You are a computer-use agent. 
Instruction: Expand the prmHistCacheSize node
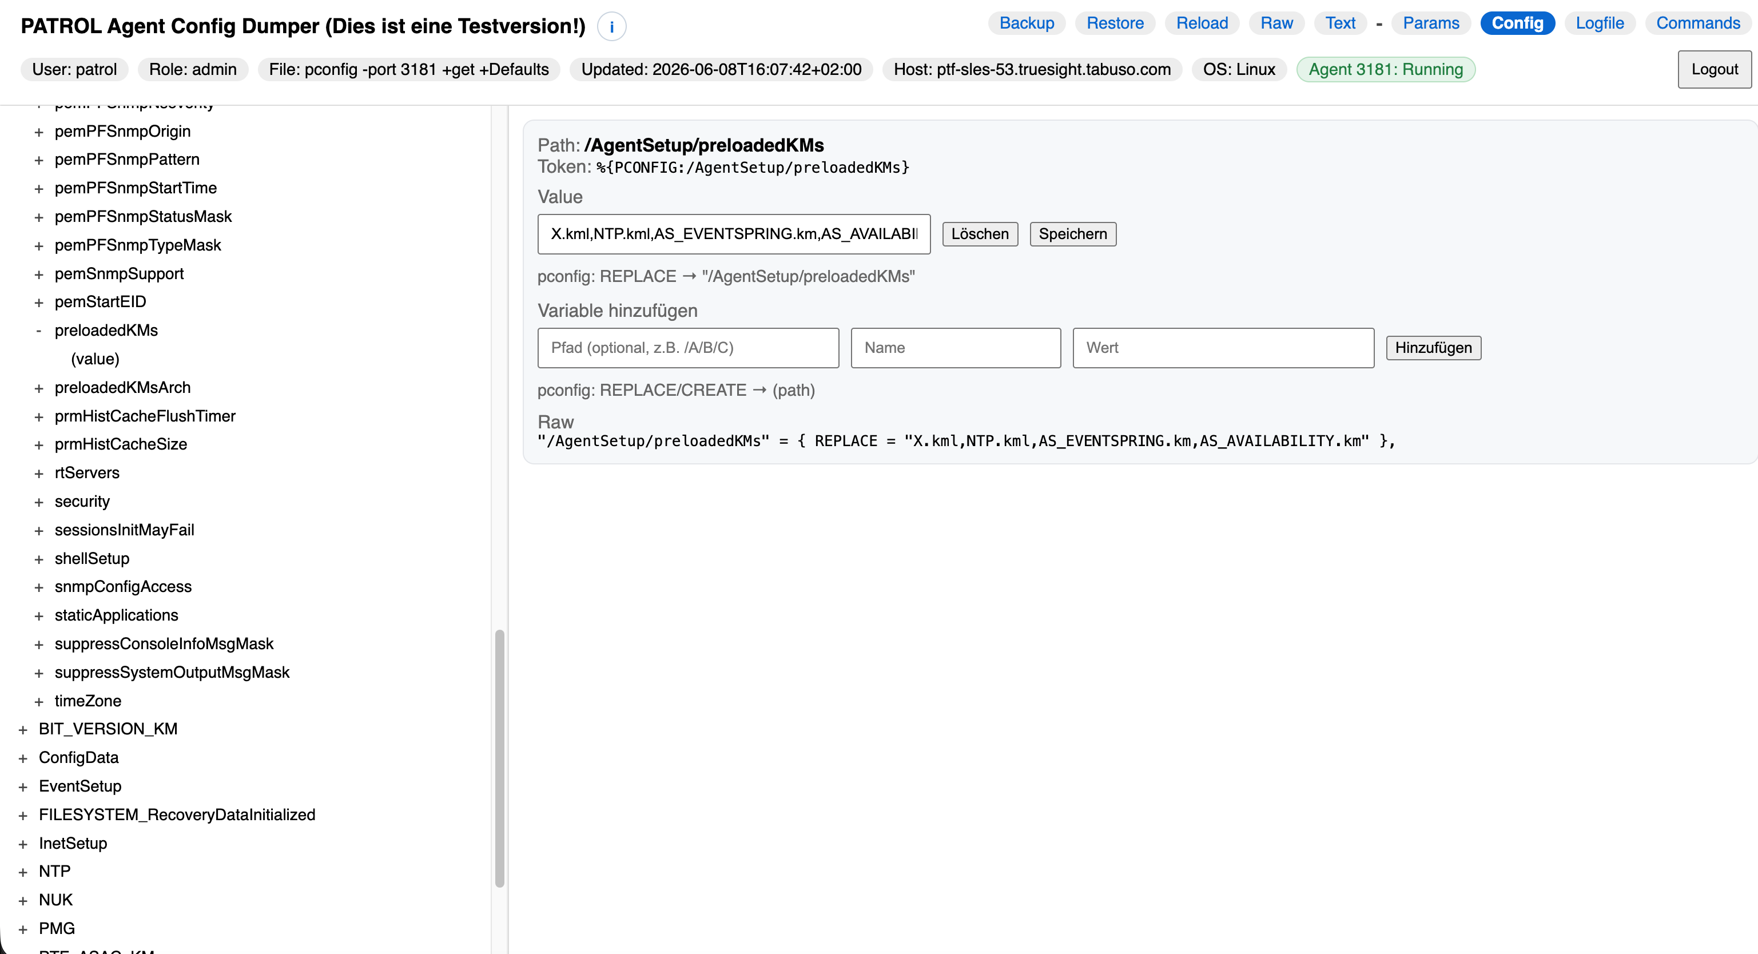39,446
